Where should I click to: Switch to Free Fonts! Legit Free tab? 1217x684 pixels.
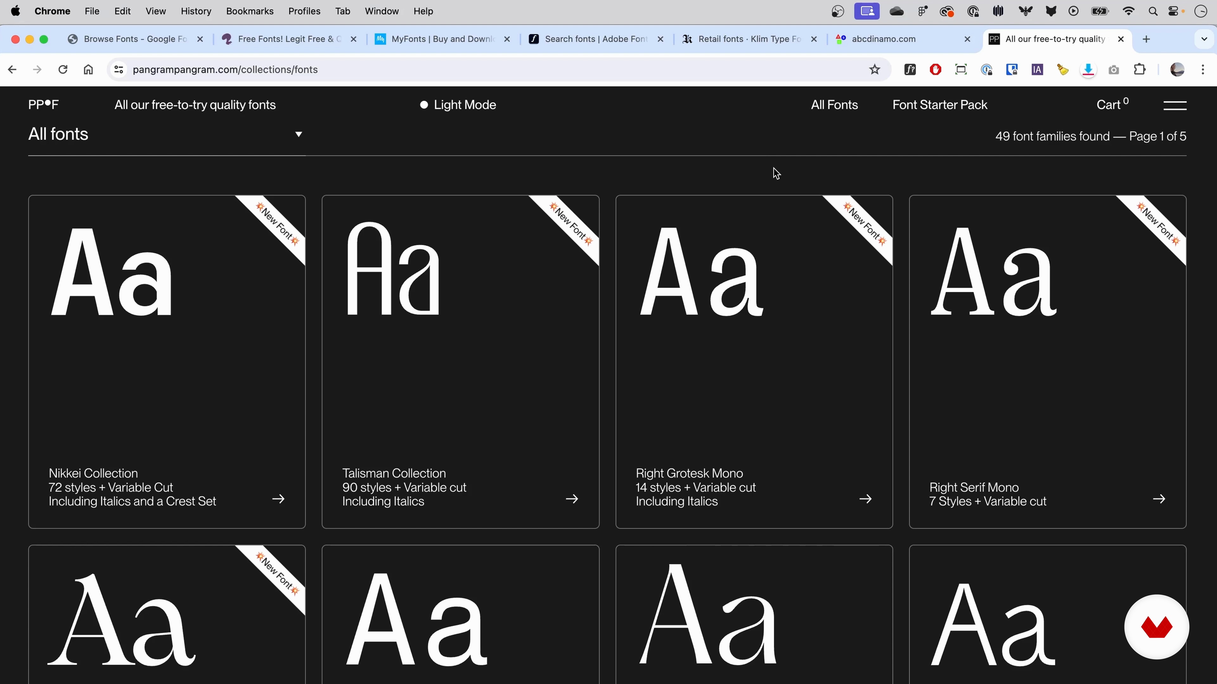[x=289, y=39]
